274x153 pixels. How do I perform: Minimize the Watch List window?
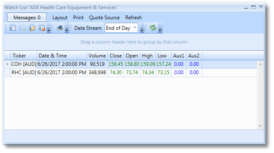click(246, 8)
